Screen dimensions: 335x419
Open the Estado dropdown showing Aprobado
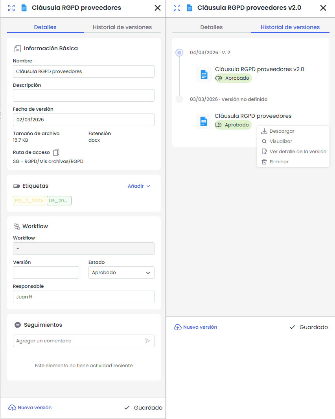click(x=121, y=273)
